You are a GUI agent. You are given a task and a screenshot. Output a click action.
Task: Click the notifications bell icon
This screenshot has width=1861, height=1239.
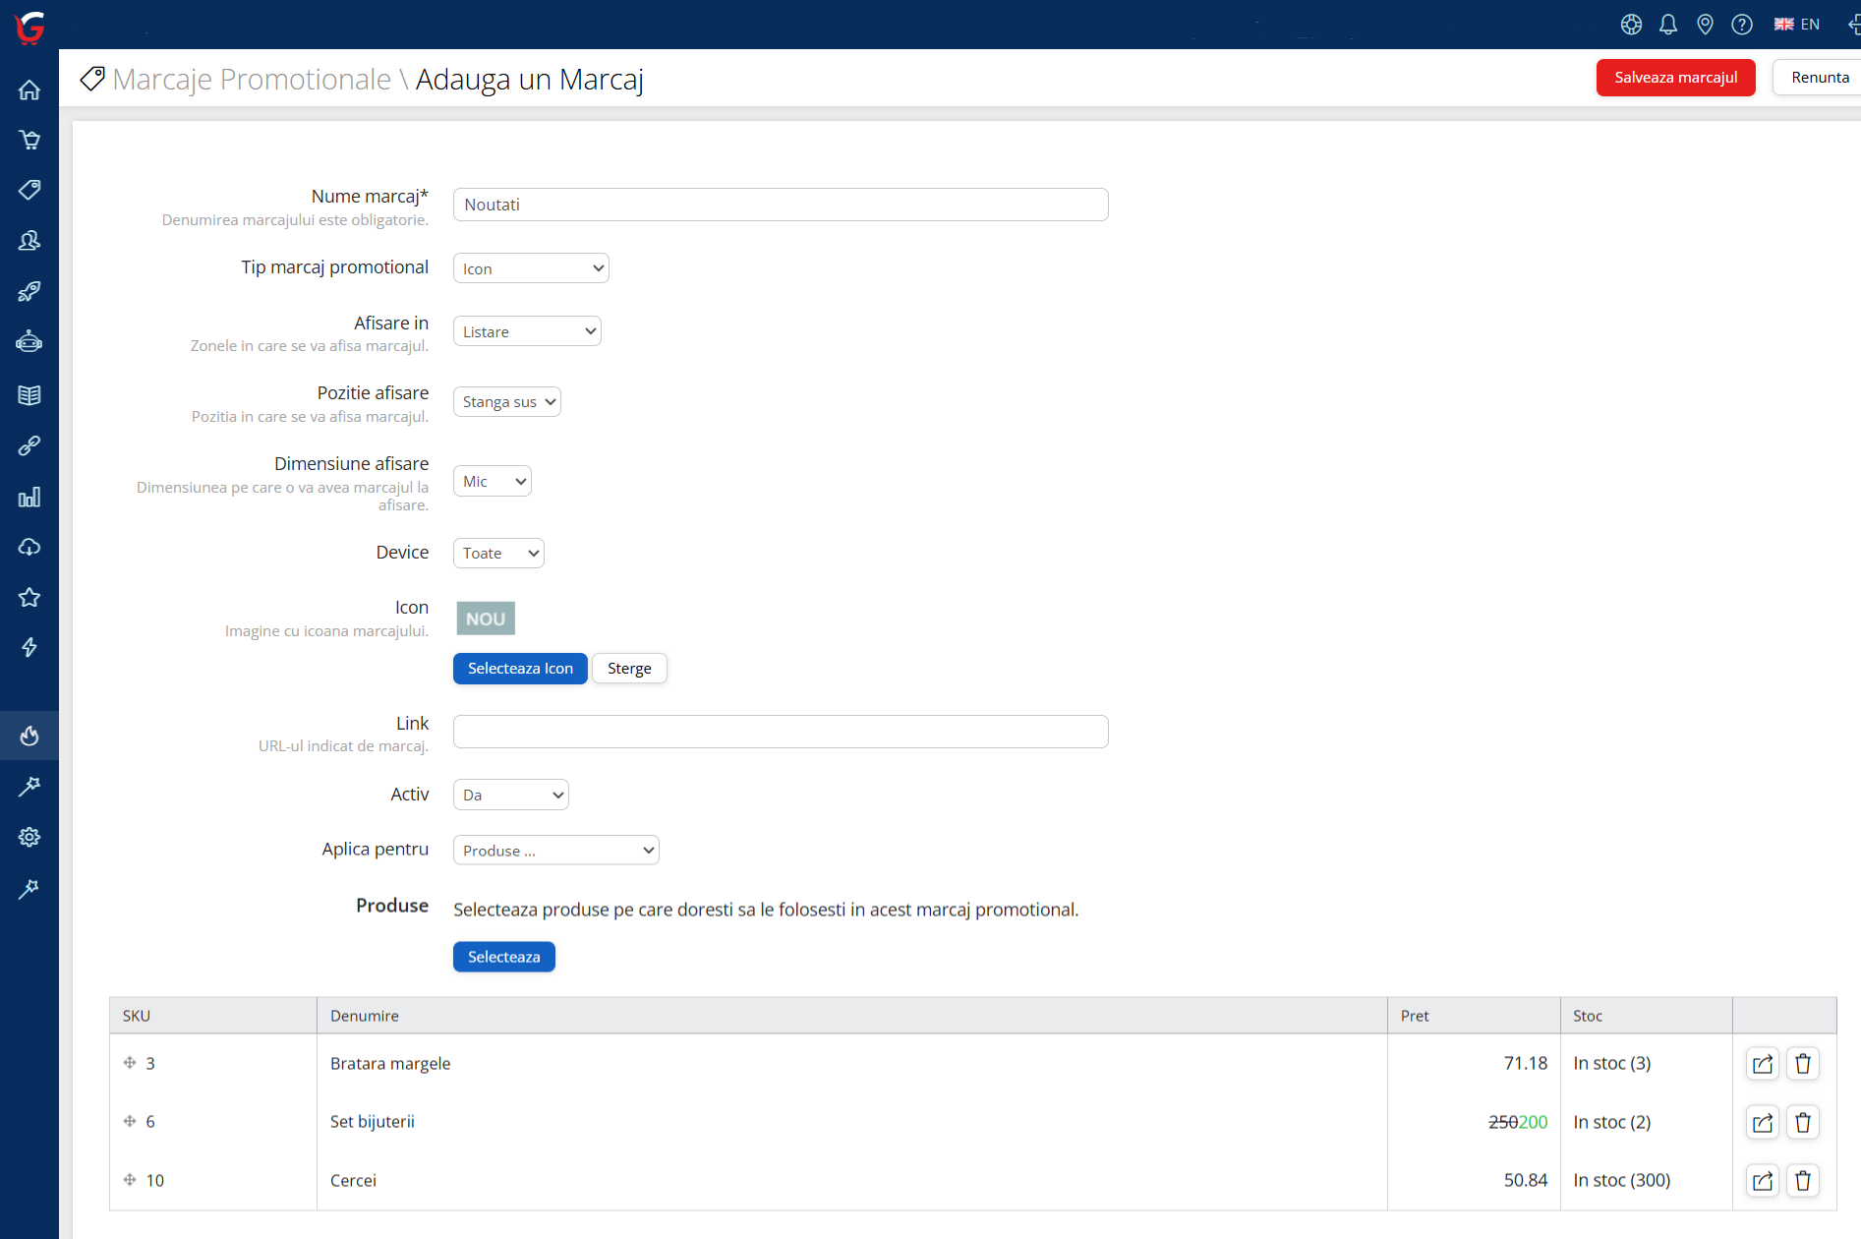click(x=1667, y=25)
